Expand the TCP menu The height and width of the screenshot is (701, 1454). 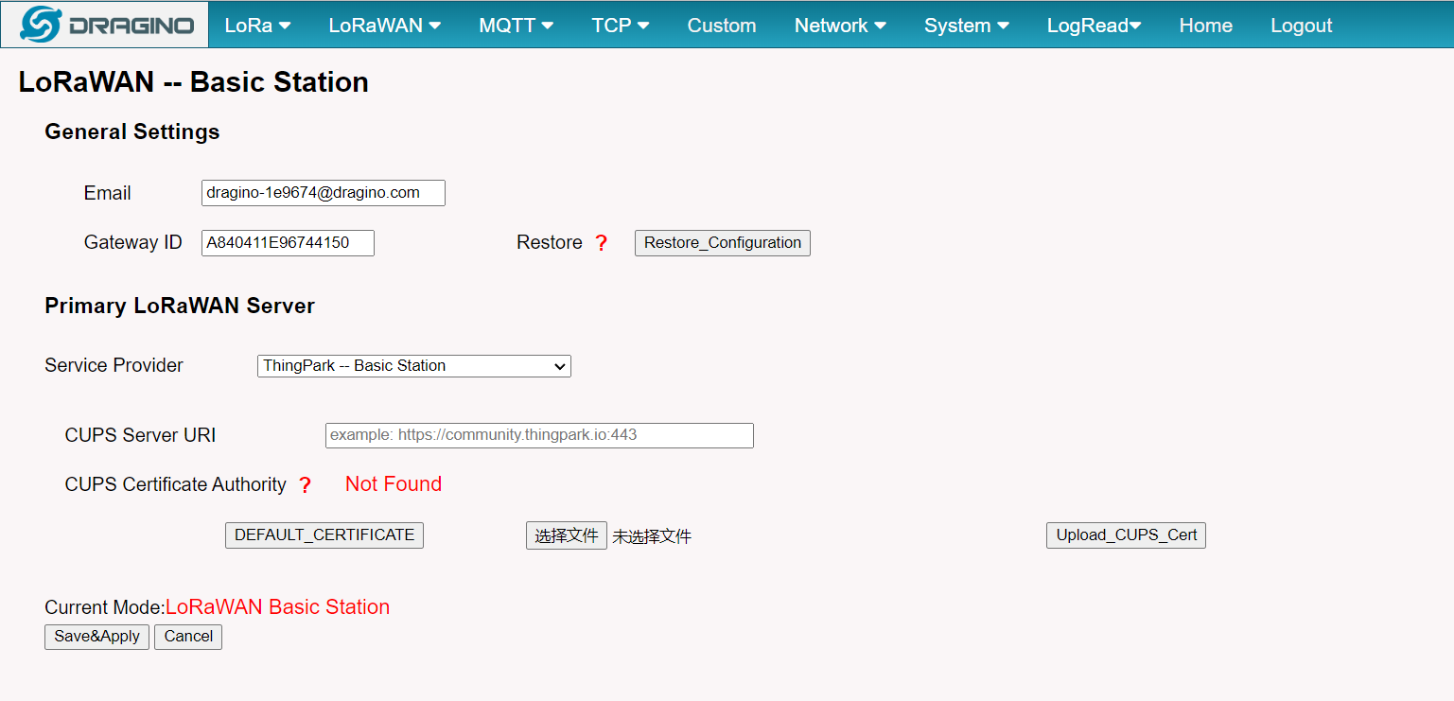click(621, 26)
